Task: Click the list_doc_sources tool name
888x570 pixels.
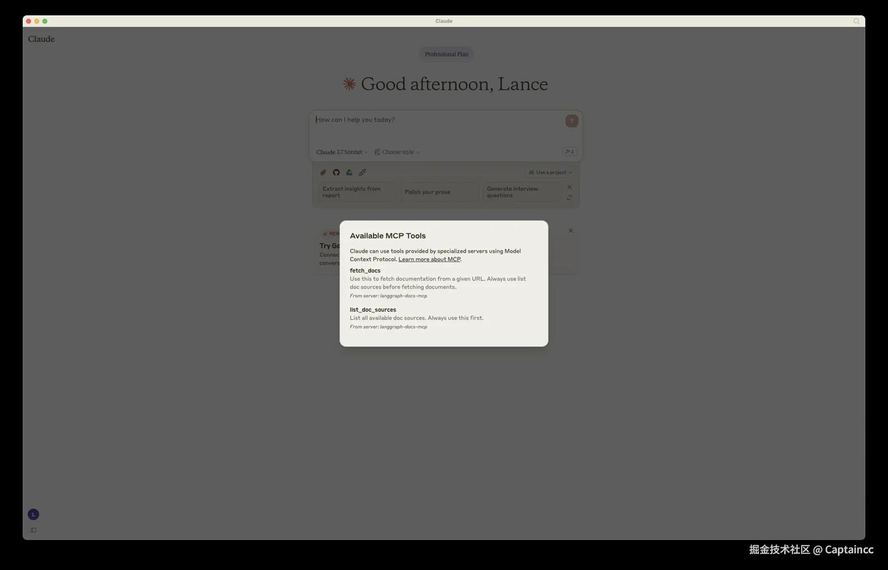Action: (373, 309)
